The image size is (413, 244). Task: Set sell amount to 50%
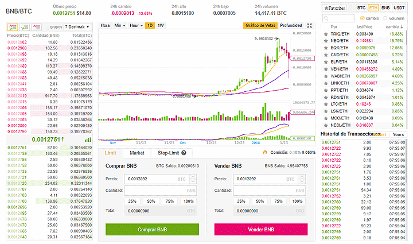click(260, 201)
